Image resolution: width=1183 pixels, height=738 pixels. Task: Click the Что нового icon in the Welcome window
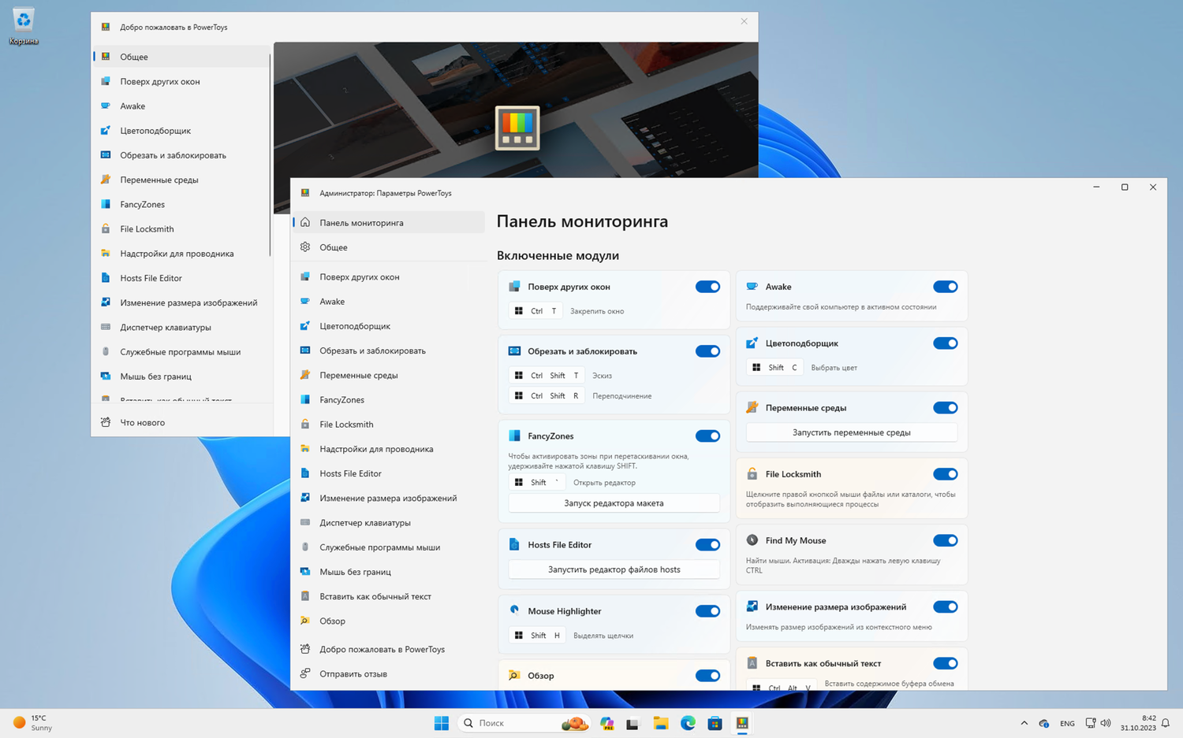(x=106, y=422)
